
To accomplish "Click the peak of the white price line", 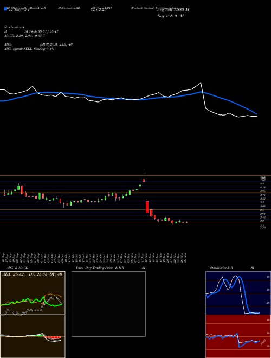I will pyautogui.click(x=201, y=83).
